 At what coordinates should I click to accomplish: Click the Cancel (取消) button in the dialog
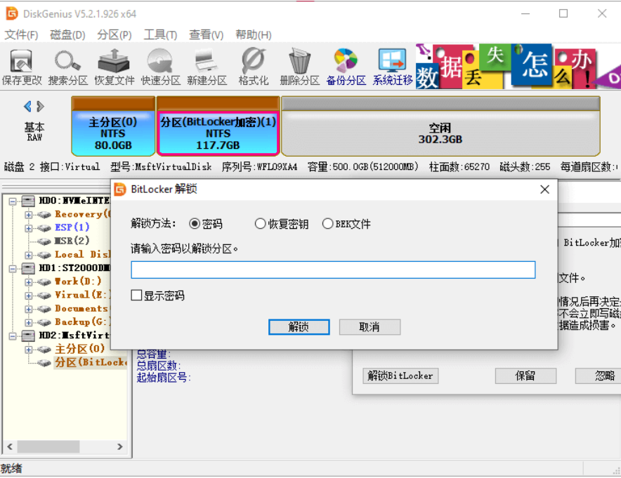(370, 327)
